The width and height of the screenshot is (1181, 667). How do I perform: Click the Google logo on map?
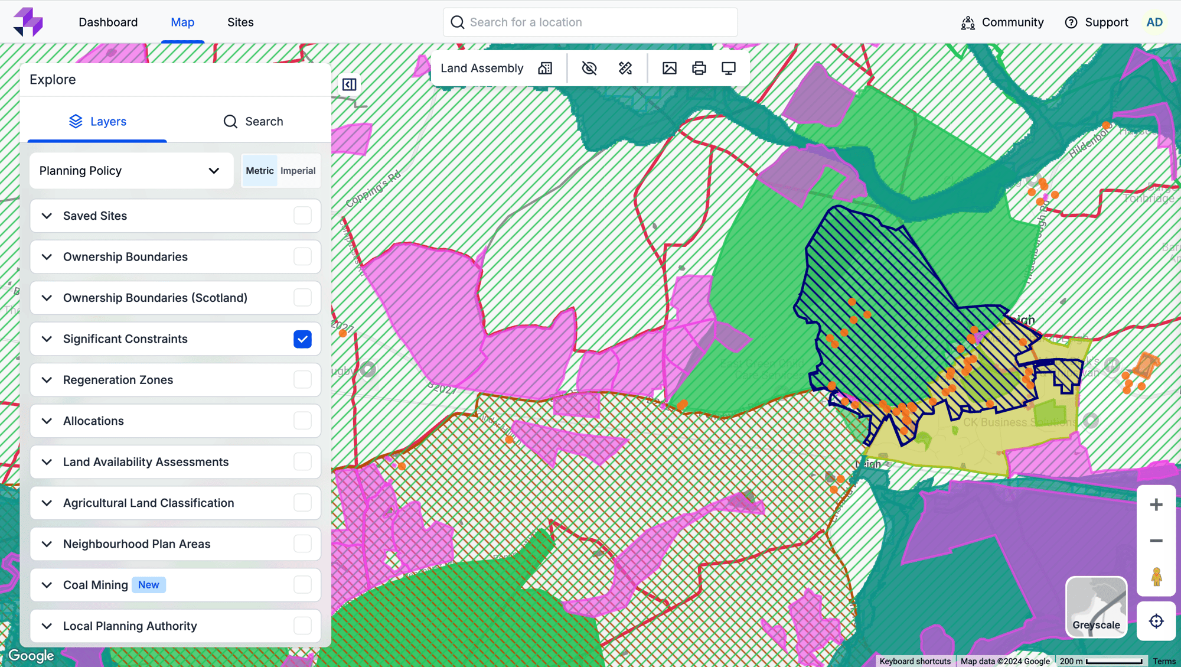pyautogui.click(x=31, y=655)
